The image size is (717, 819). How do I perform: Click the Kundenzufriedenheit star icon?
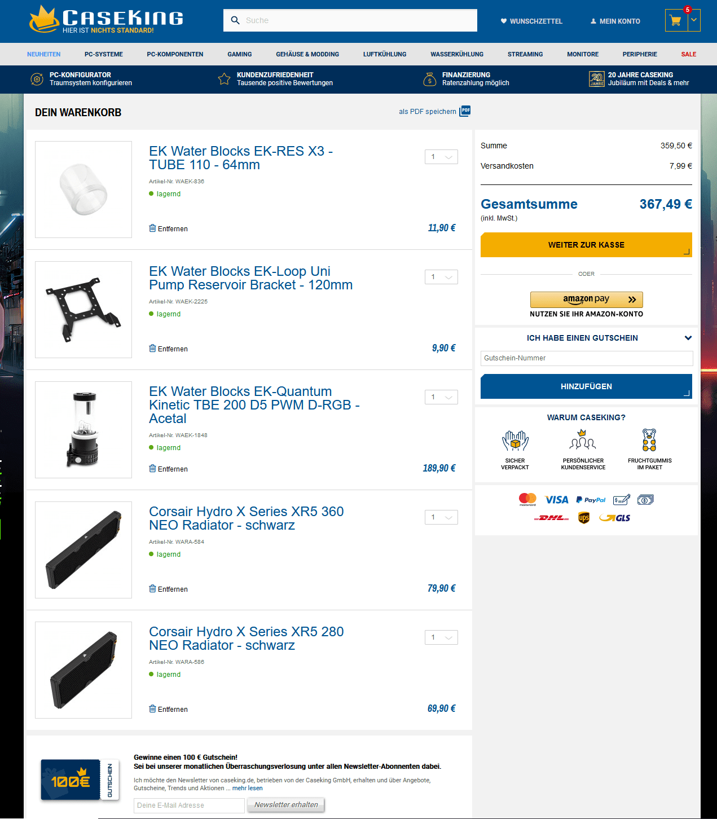[x=224, y=79]
